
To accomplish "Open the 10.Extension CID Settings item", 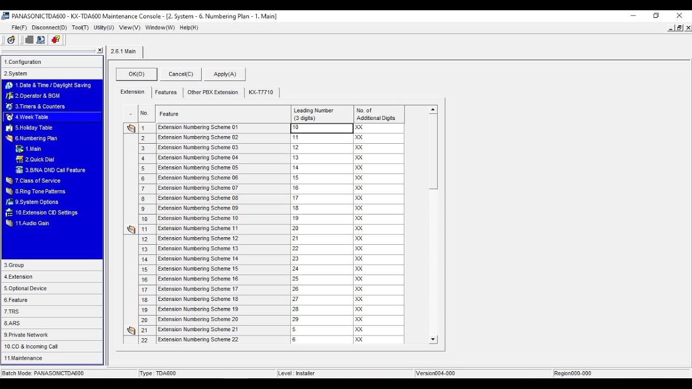I will click(x=46, y=213).
